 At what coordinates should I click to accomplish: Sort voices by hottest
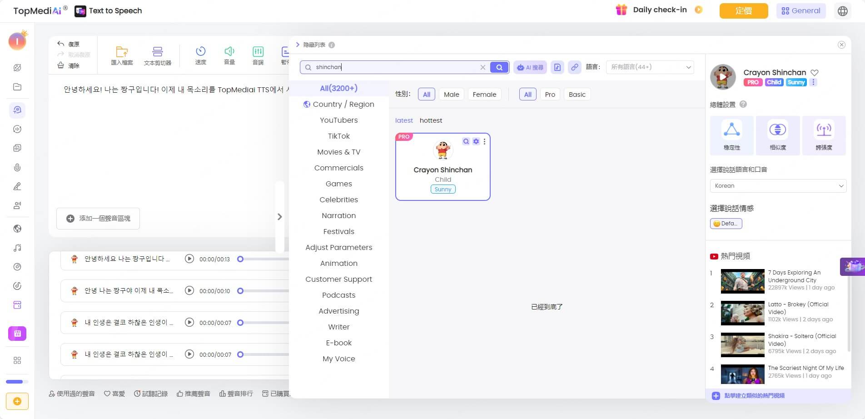[x=431, y=120]
